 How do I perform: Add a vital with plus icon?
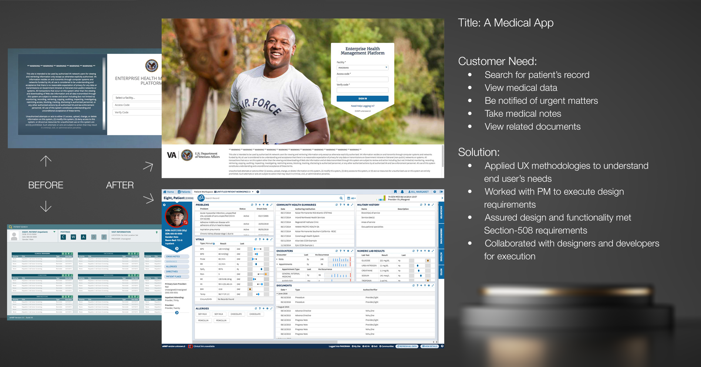pyautogui.click(x=263, y=239)
